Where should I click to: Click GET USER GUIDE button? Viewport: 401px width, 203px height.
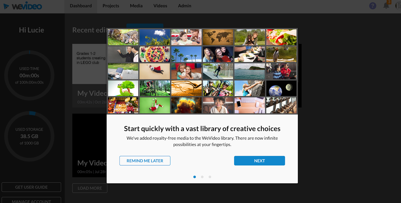click(x=31, y=187)
